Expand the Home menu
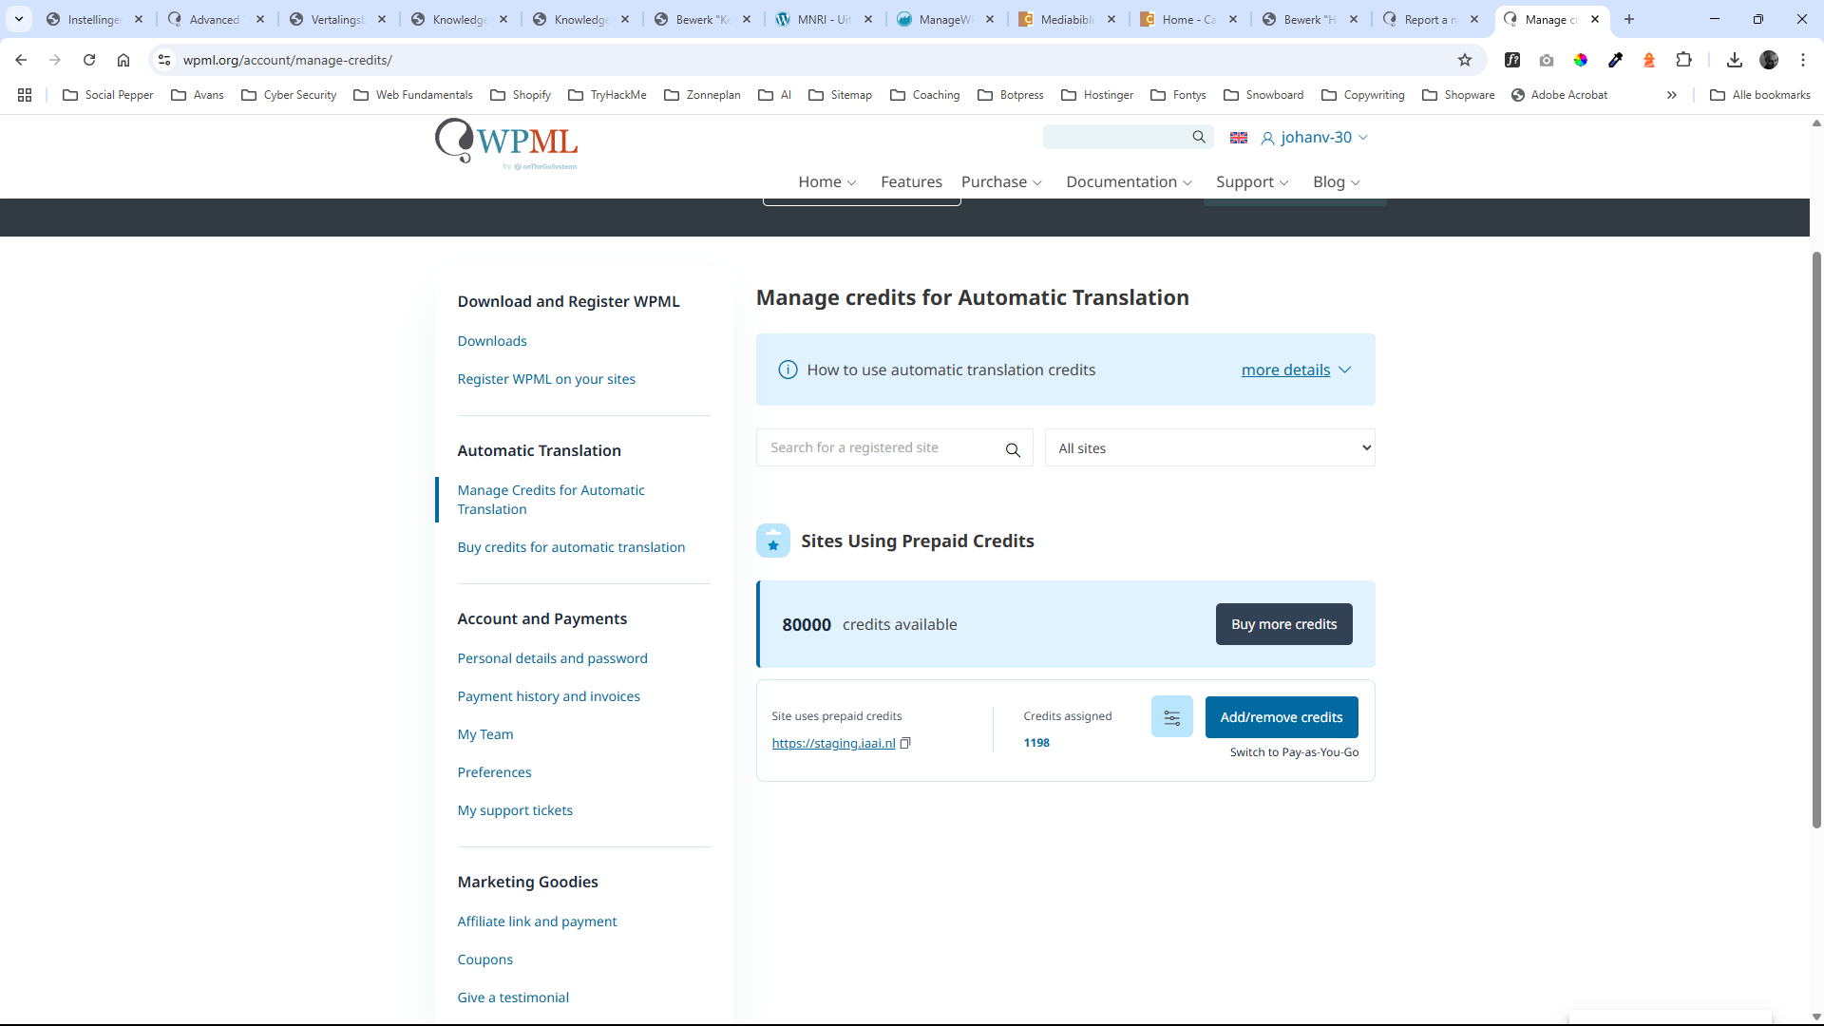 click(x=827, y=182)
